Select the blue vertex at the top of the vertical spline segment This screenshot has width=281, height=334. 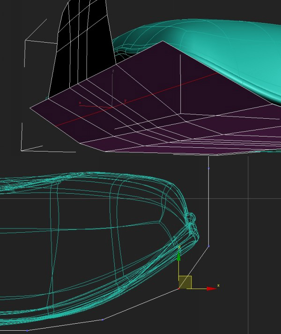(x=209, y=168)
